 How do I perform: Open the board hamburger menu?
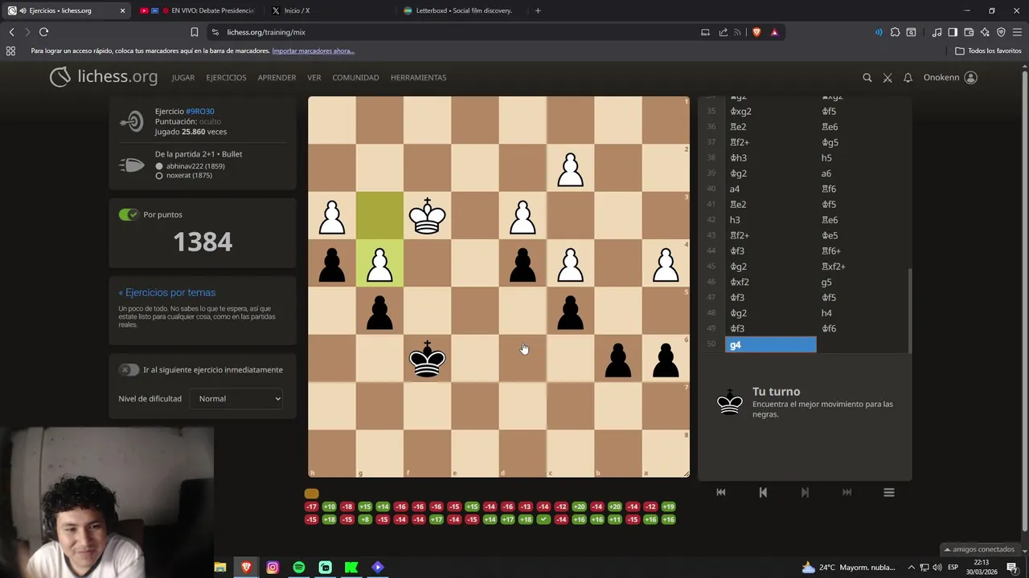click(x=889, y=492)
